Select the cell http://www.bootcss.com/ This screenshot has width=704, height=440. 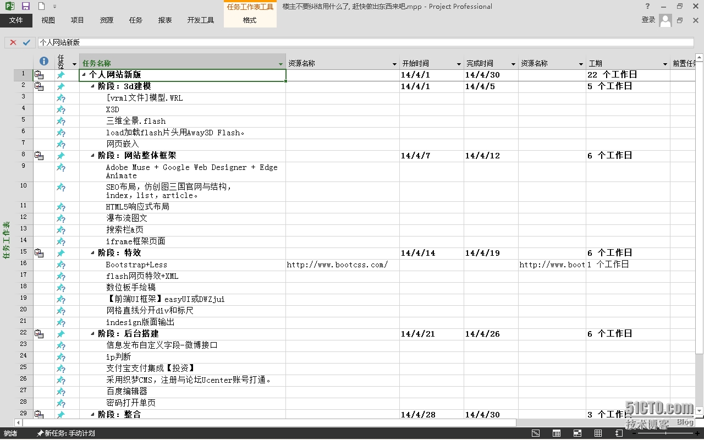pos(343,265)
